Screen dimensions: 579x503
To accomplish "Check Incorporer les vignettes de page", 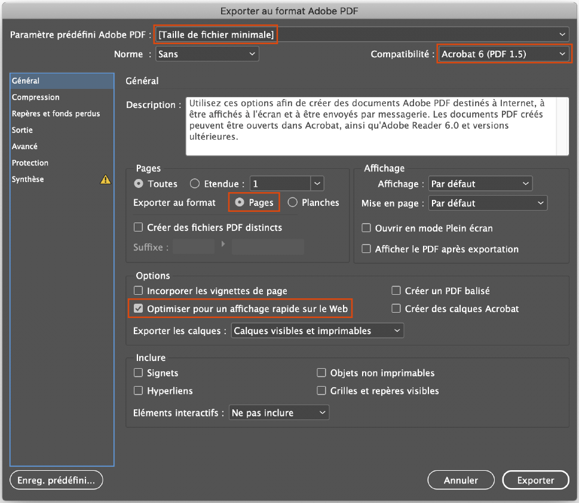I will pos(138,291).
